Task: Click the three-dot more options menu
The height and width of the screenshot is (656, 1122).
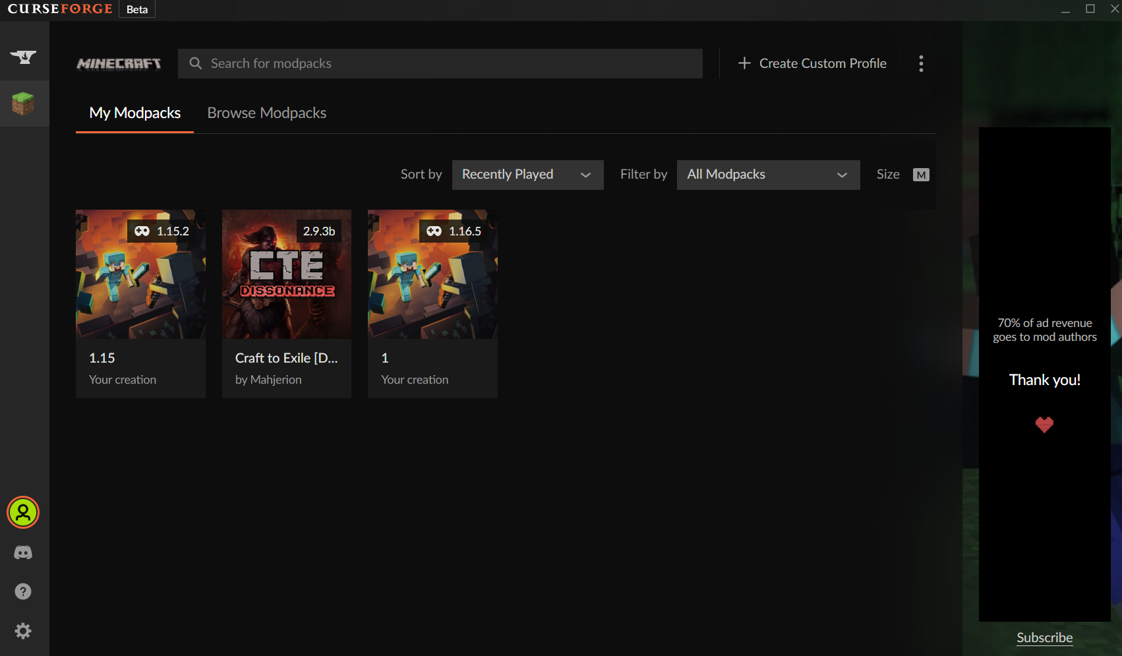Action: point(921,63)
